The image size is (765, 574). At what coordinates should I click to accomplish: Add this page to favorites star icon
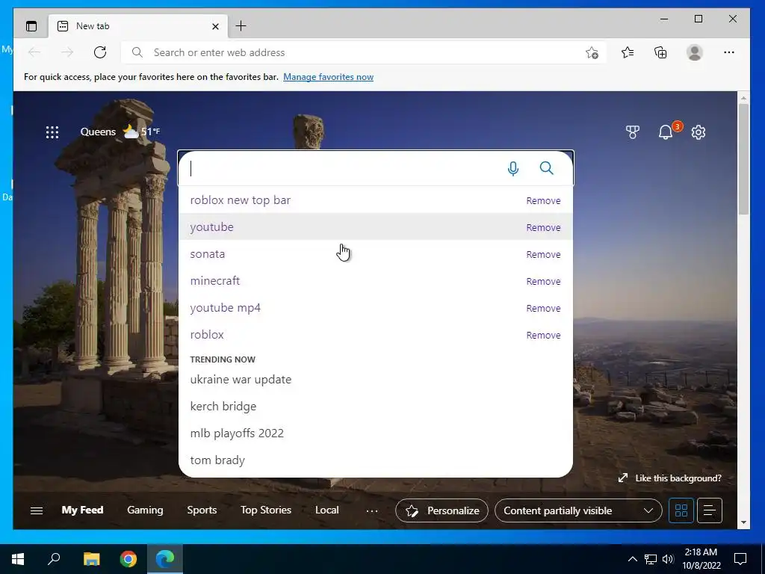coord(592,52)
